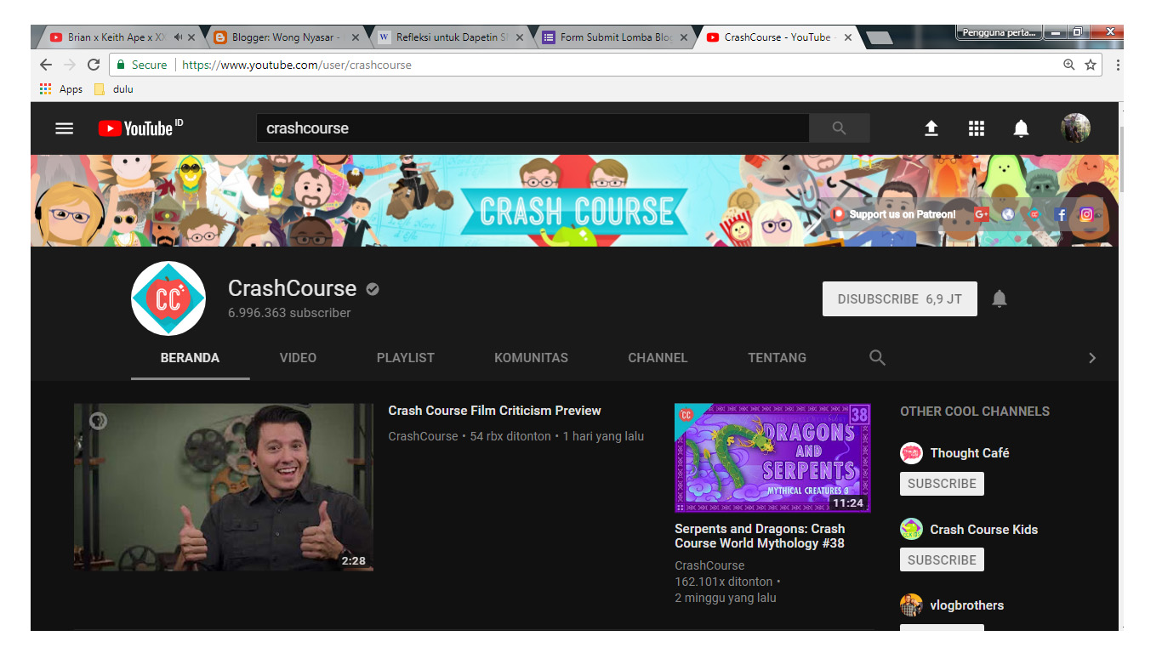Open the zoom magnifier icon in address bar

[1069, 65]
